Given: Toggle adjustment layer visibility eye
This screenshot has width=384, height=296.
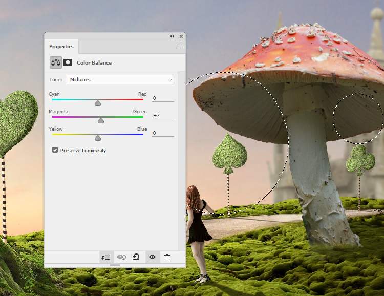Looking at the screenshot, I should (x=152, y=257).
